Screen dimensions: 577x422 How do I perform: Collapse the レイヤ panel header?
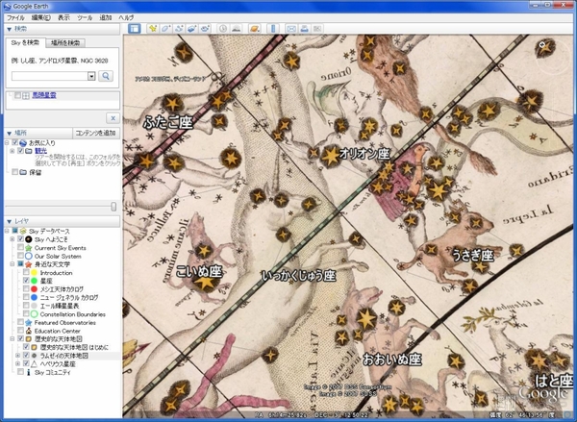tap(10, 219)
